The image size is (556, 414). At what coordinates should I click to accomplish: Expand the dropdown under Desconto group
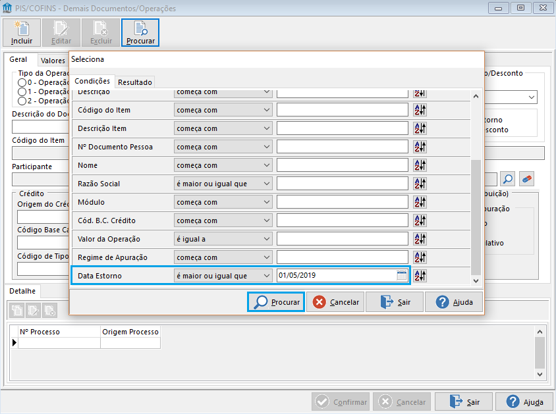(x=531, y=97)
